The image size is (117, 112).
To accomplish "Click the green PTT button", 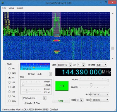I will coord(62,86).
